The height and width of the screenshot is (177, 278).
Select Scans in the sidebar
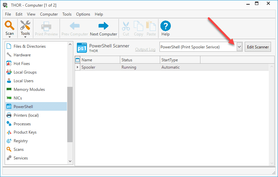[36, 149]
